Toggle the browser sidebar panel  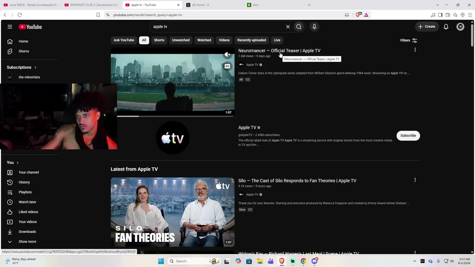[x=440, y=15]
